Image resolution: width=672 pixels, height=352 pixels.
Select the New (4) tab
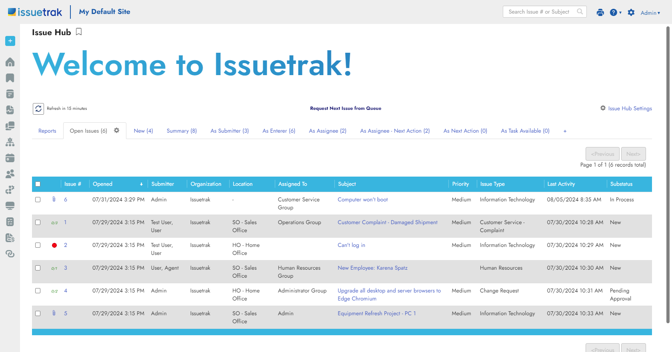click(143, 131)
